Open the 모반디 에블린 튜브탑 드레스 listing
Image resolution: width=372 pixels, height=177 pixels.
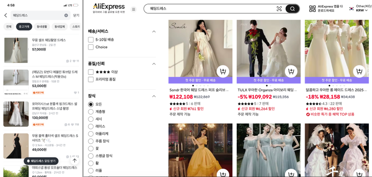(x=41, y=82)
